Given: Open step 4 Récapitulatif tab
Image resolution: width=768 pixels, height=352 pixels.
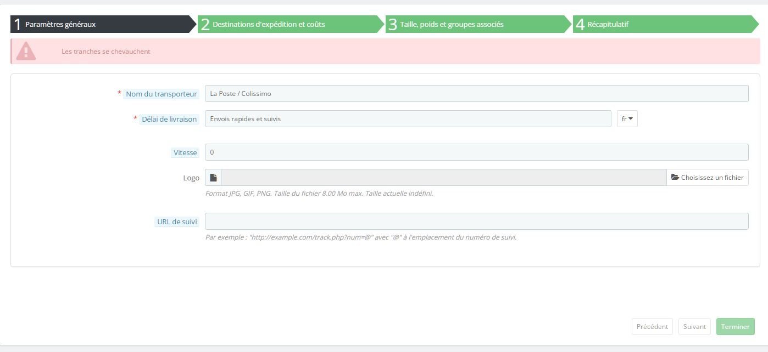Looking at the screenshot, I should [666, 24].
